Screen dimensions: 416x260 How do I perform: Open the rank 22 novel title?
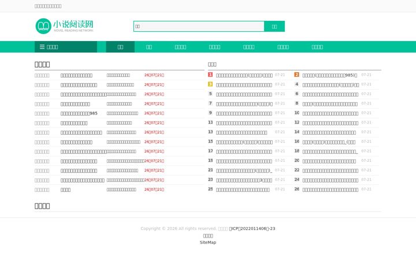[x=330, y=171]
